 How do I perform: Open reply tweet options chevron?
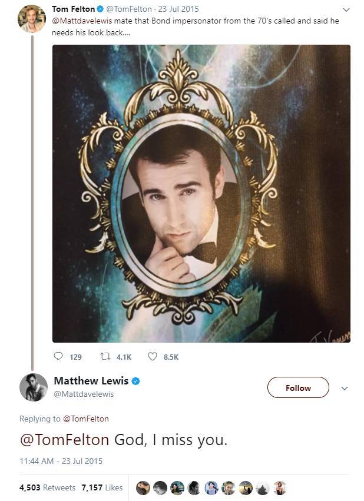click(345, 388)
